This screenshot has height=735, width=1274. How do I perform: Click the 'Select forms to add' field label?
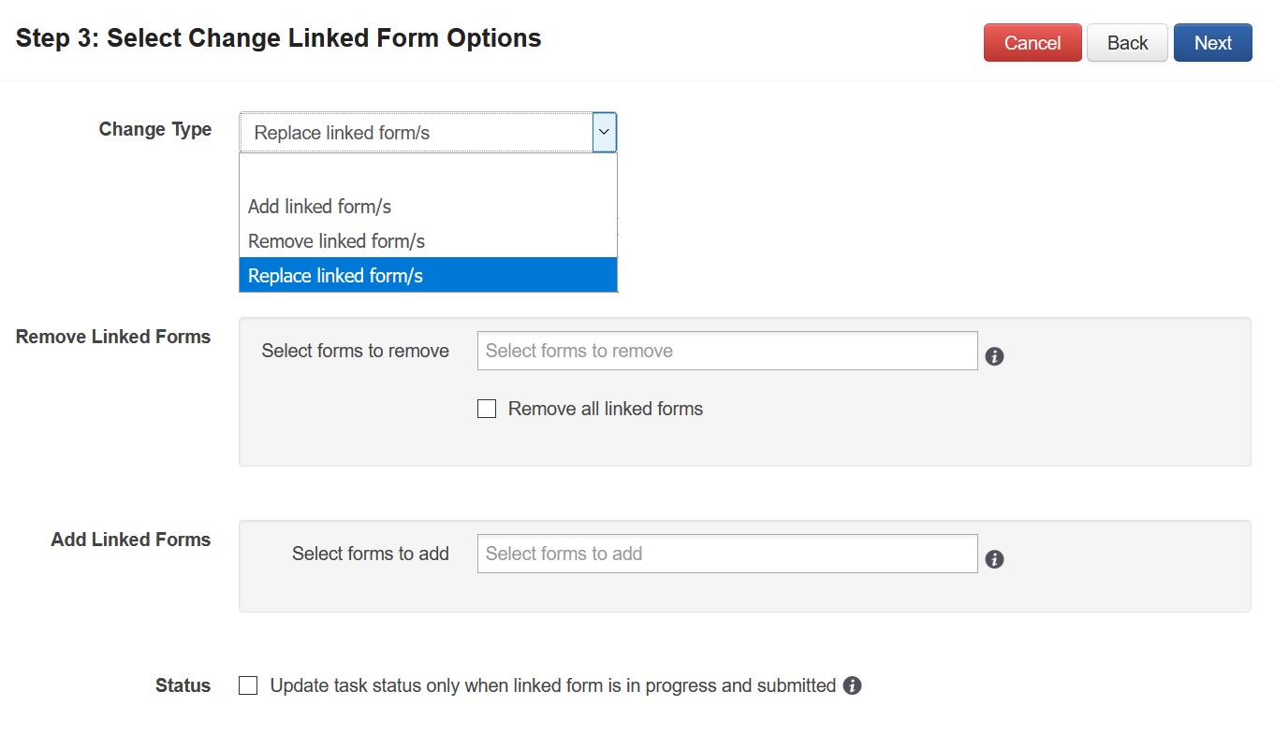[371, 554]
